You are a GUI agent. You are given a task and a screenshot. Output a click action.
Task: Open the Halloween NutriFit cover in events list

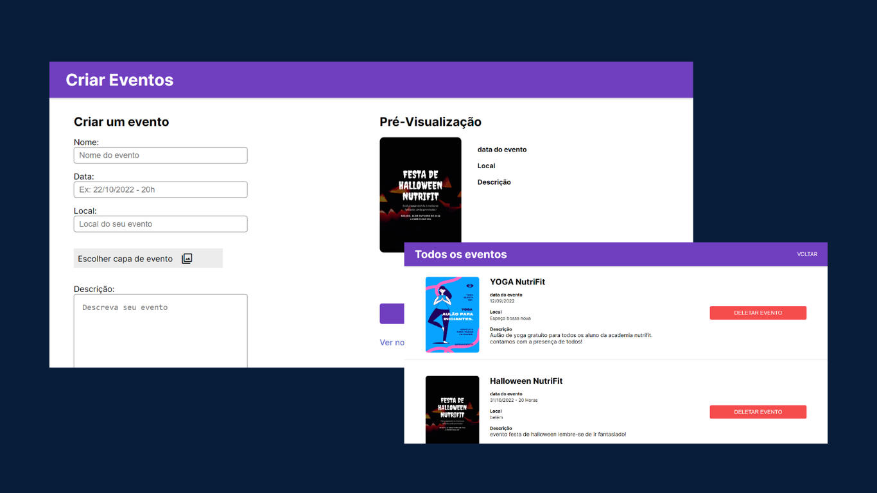point(452,409)
